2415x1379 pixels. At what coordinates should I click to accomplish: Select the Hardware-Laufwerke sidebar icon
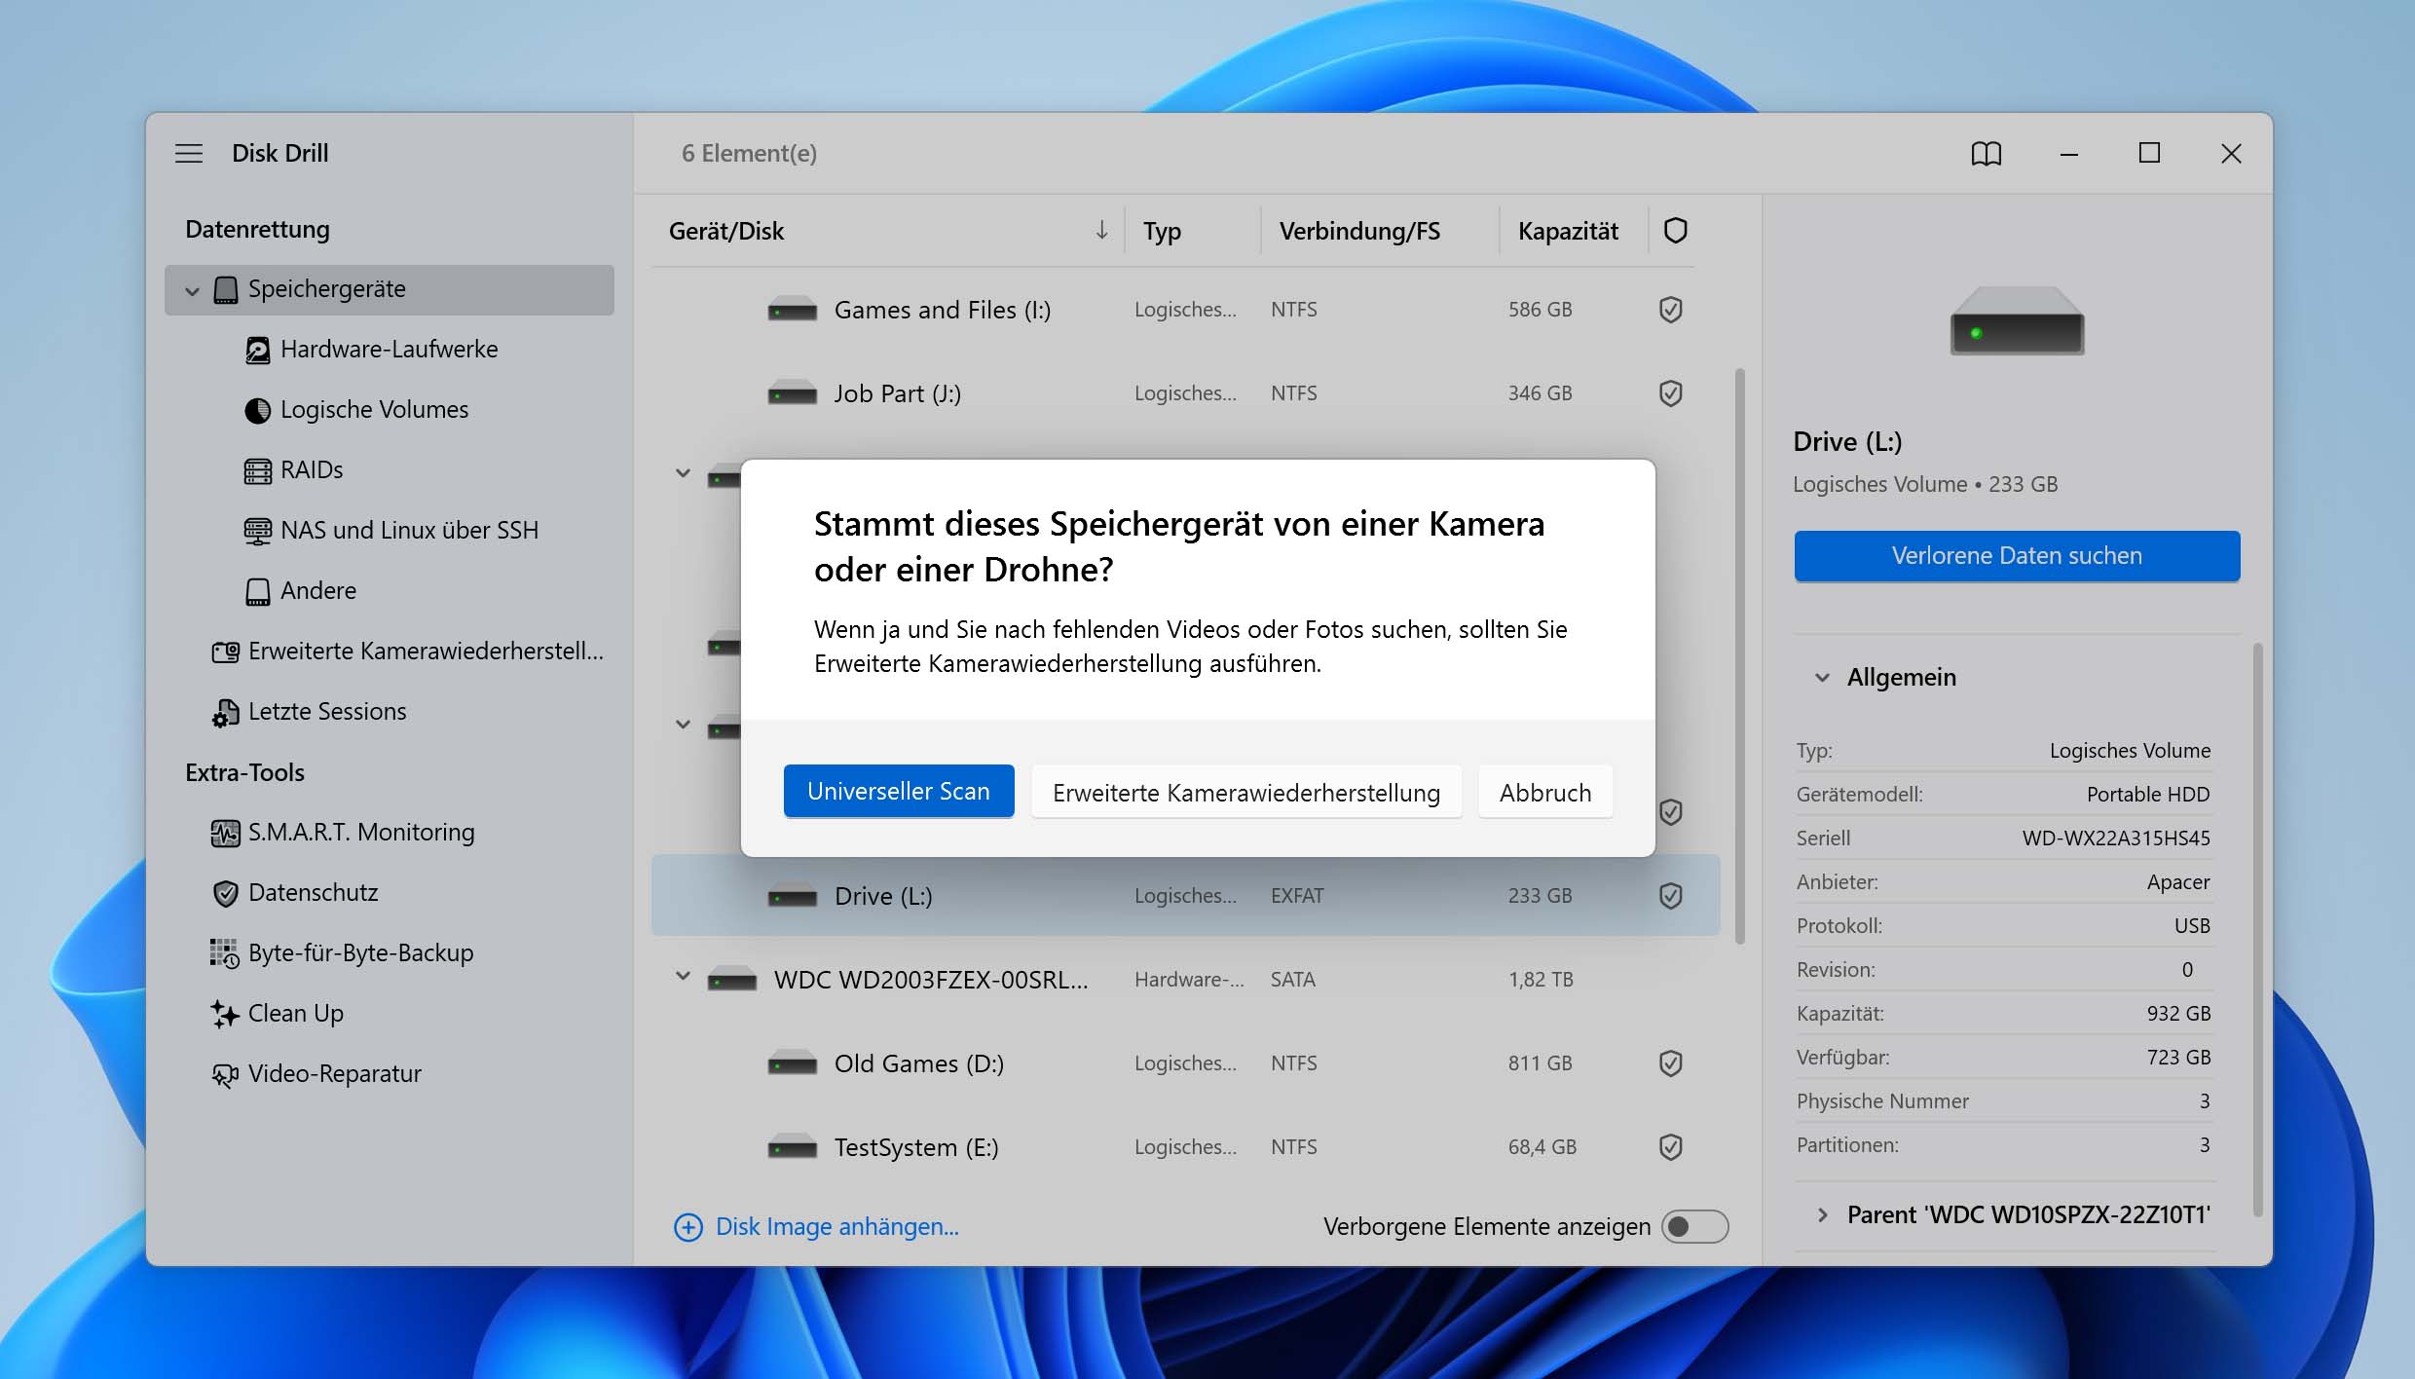point(257,350)
